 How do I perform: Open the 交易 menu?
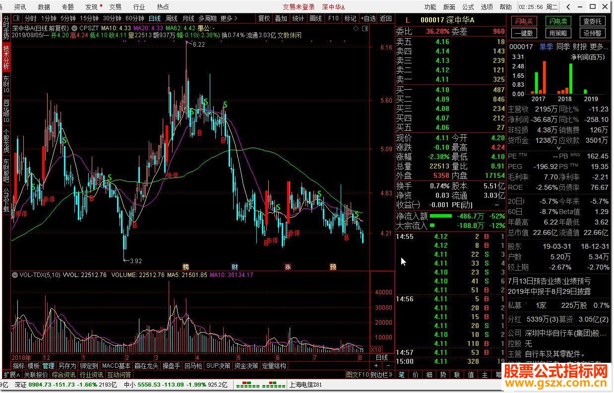click(115, 7)
